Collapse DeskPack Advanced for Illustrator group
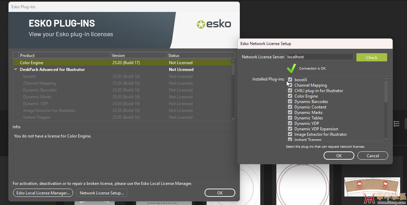Image resolution: width=407 pixels, height=205 pixels. coord(16,70)
